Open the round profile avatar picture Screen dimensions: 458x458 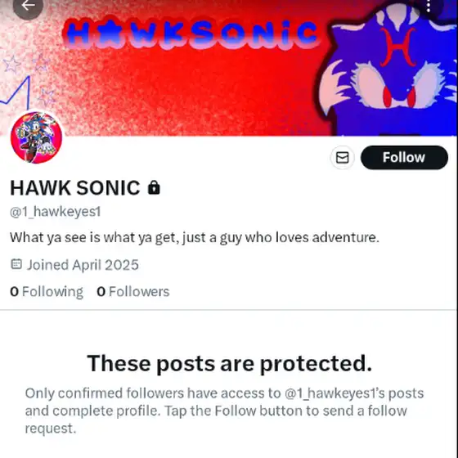coord(37,137)
